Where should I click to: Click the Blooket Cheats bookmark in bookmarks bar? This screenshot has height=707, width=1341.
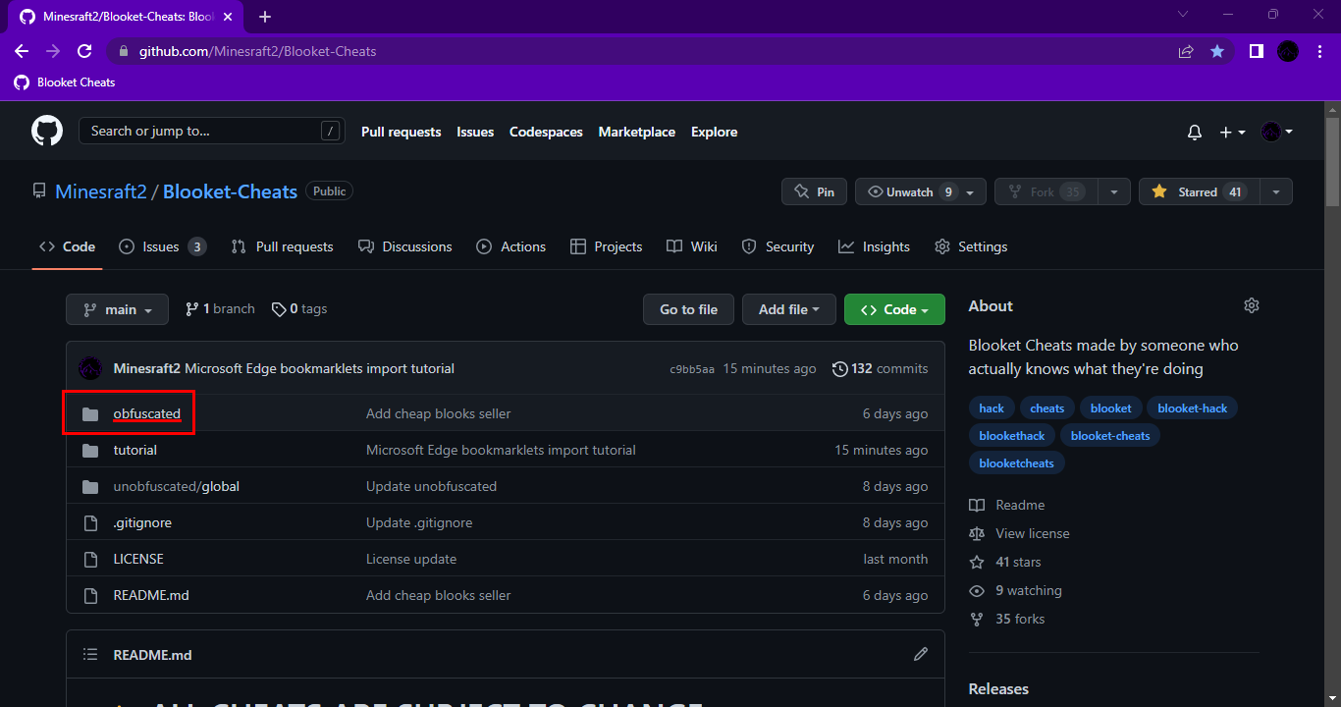pyautogui.click(x=65, y=82)
